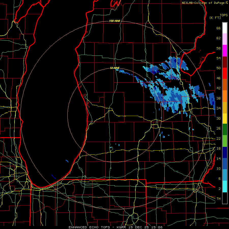The height and width of the screenshot is (229, 229).
Task: Select legend value 54
Action: pyautogui.click(x=219, y=58)
